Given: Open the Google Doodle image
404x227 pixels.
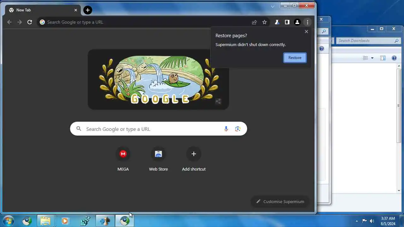Looking at the screenshot, I should point(158,79).
